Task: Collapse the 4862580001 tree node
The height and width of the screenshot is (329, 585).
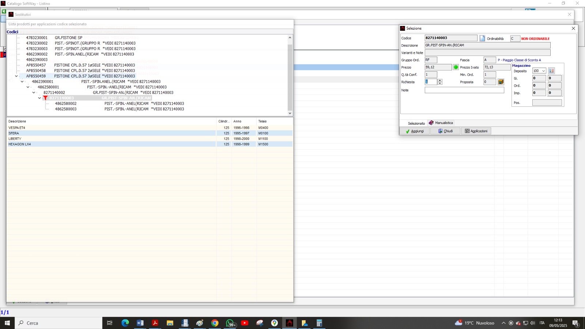Action: click(28, 87)
